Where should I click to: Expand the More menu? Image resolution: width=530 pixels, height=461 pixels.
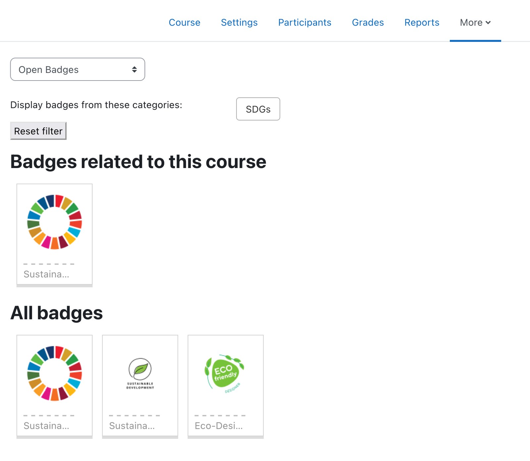[x=475, y=22]
